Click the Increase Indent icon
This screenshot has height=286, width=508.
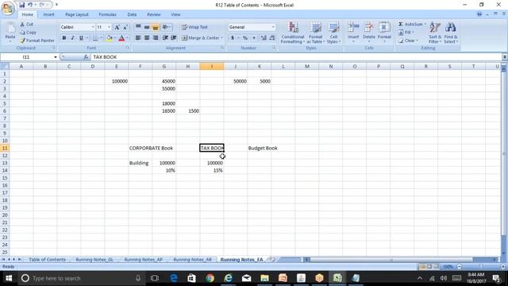tap(174, 38)
